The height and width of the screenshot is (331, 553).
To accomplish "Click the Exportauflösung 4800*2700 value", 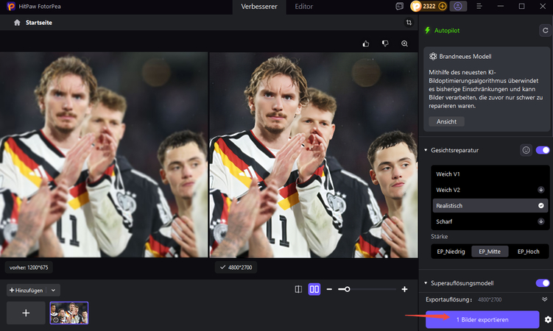I will click(x=490, y=299).
